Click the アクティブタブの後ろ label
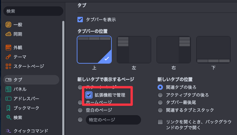Viewport: 237px width, 135px height. tap(187, 95)
